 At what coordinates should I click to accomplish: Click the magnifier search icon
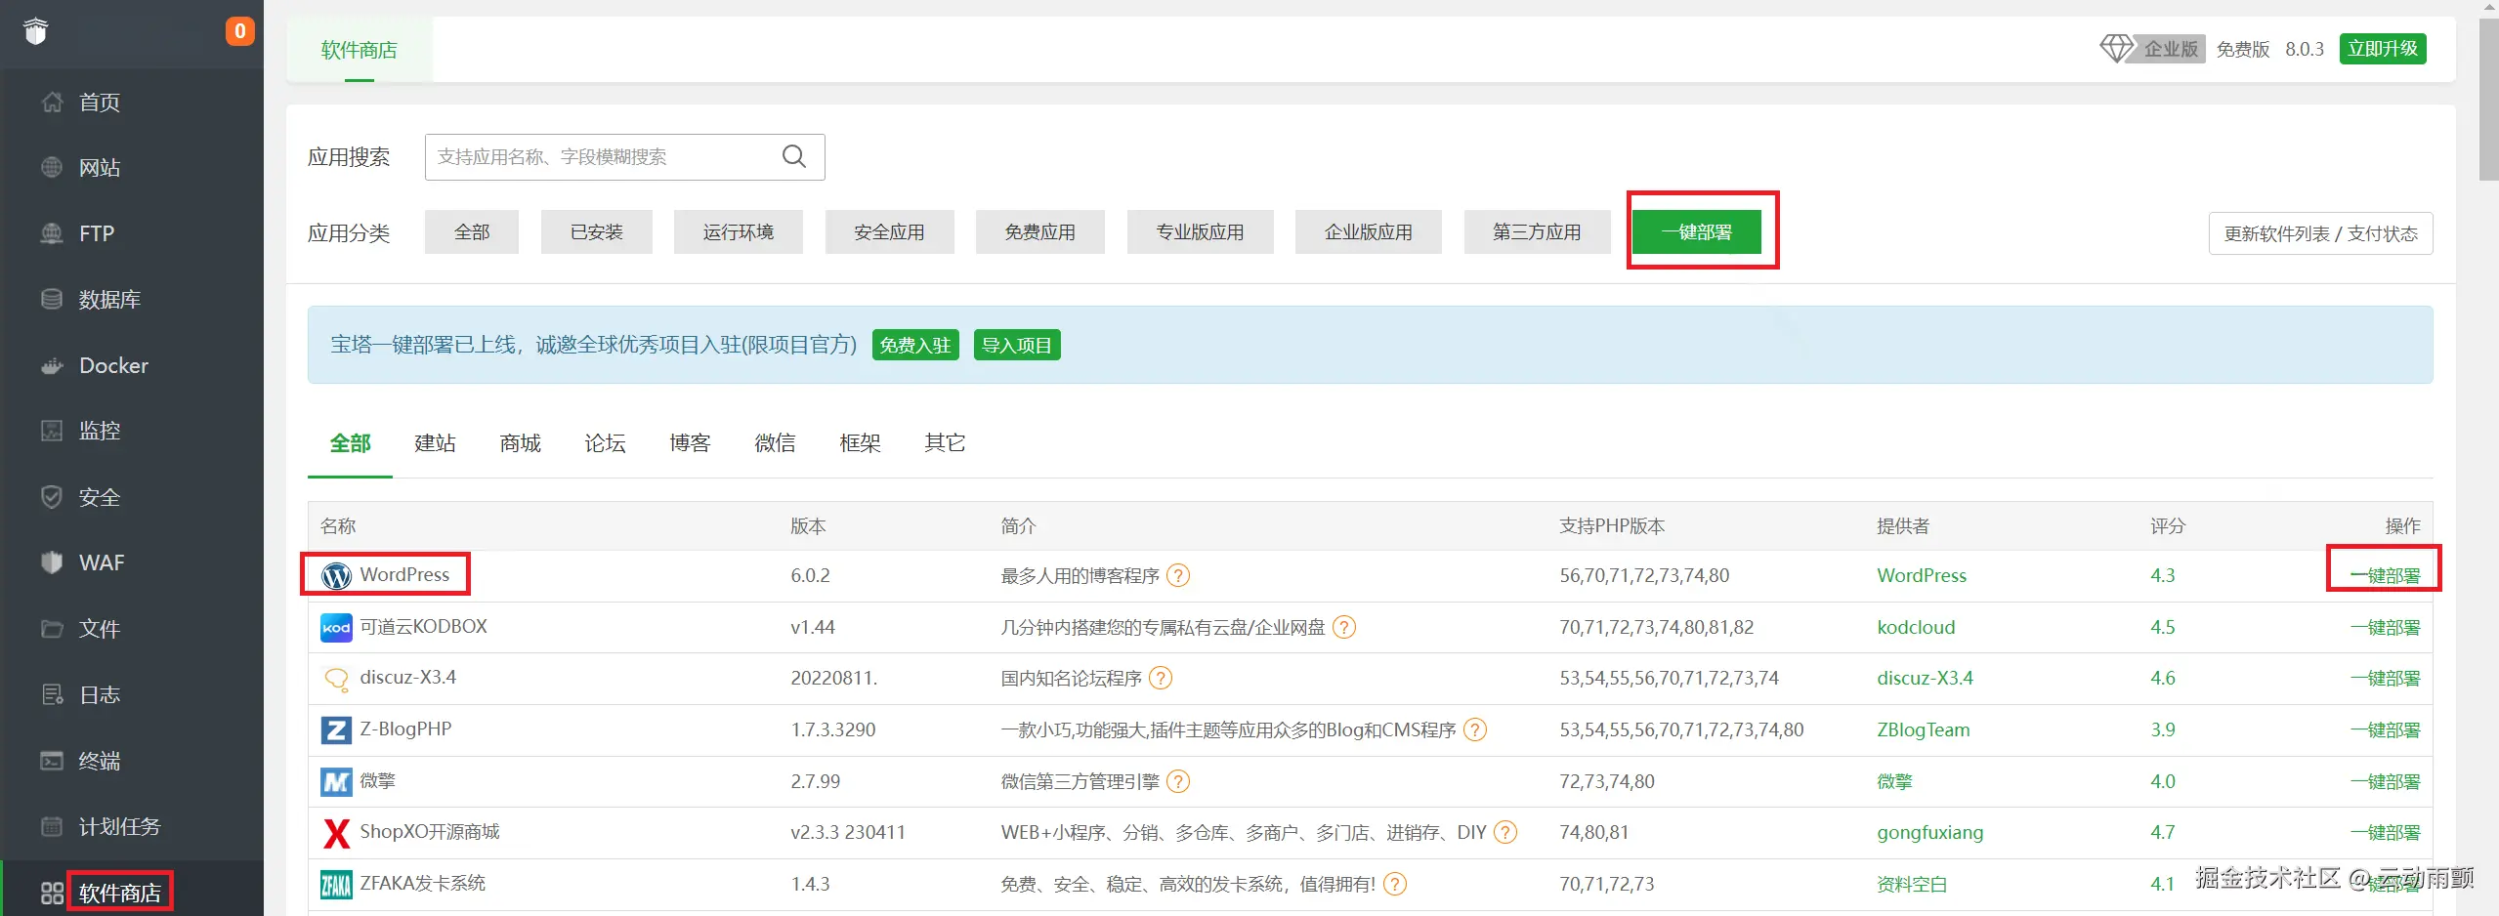click(x=794, y=156)
